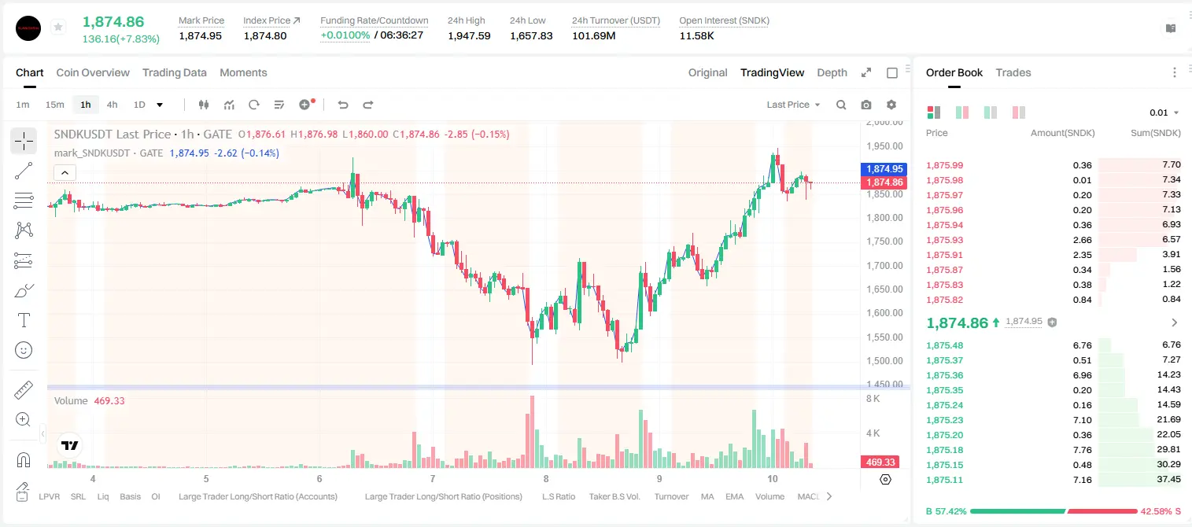Click the candlestick chart type icon
This screenshot has width=1192, height=527.
(x=204, y=105)
